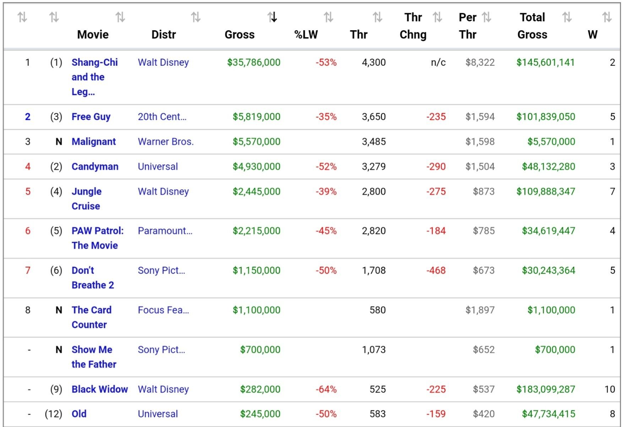Click the Distr column header
This screenshot has height=427, width=628.
(x=163, y=34)
